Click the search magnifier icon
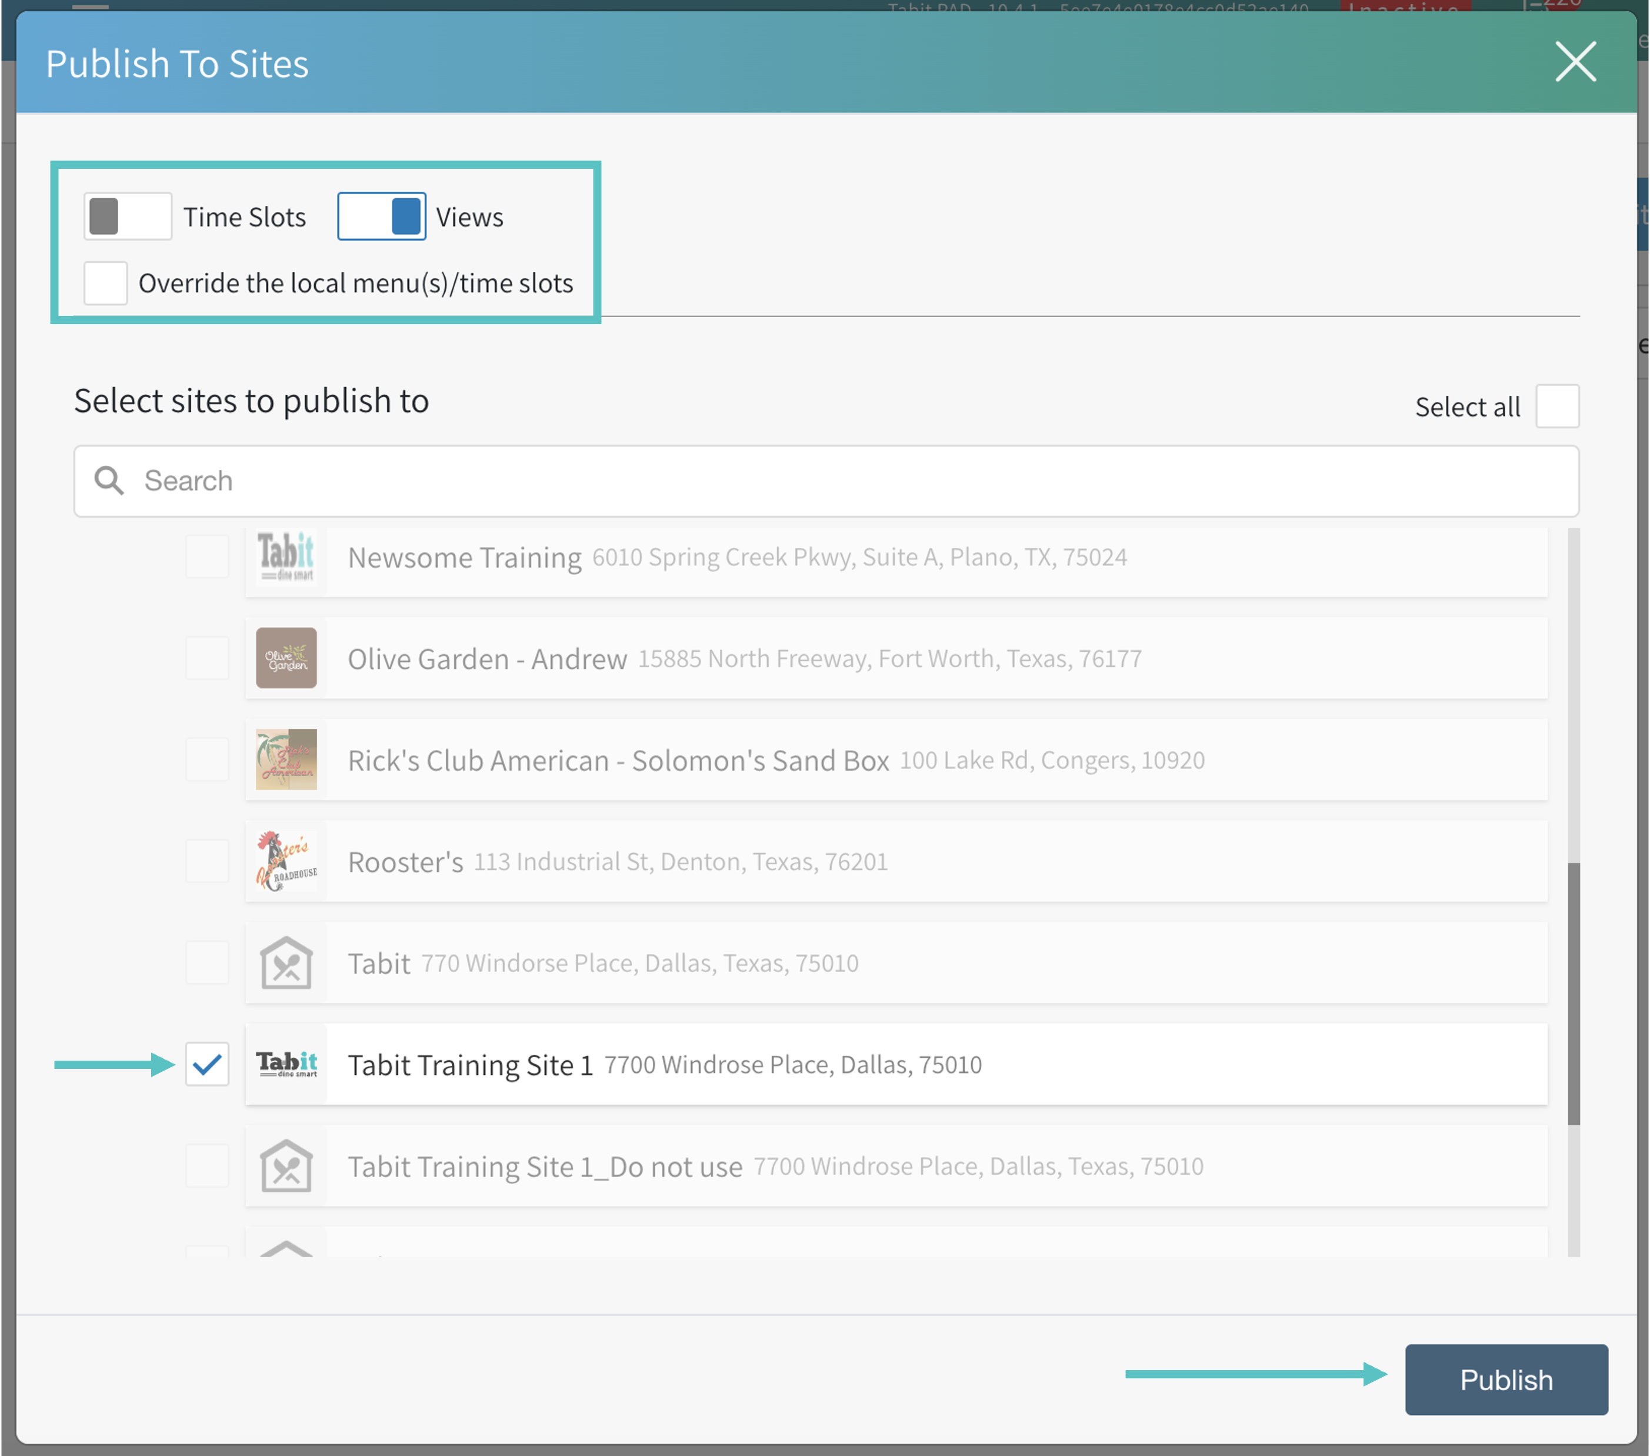The height and width of the screenshot is (1456, 1650). point(109,480)
